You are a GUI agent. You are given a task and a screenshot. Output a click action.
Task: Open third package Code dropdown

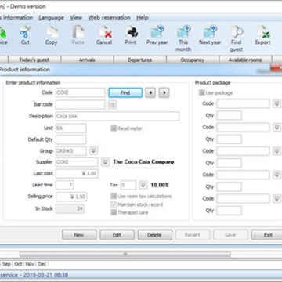277,151
